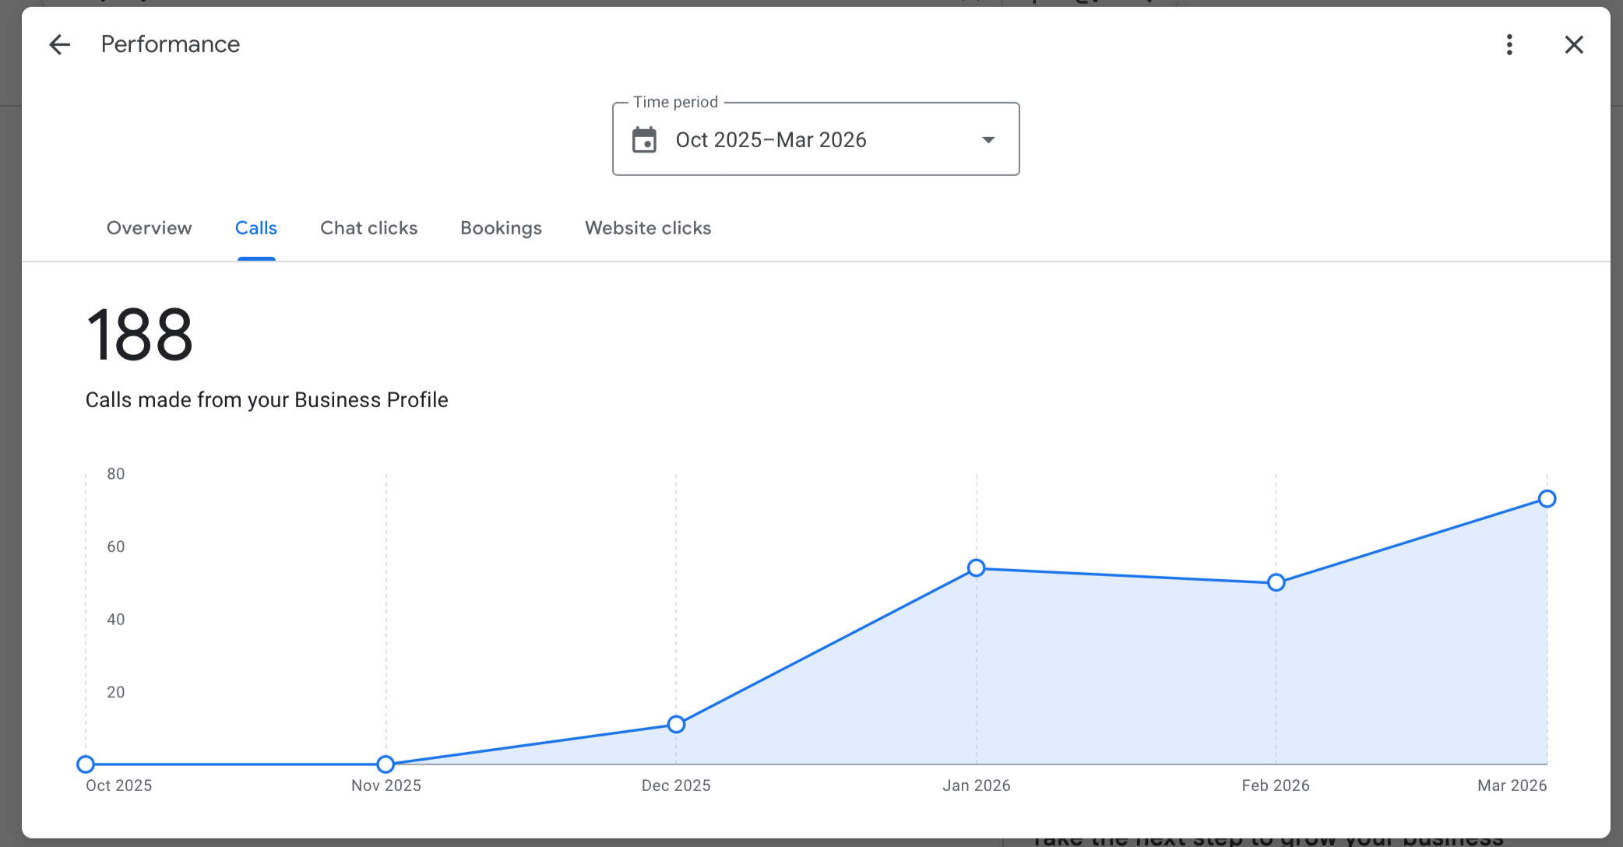The width and height of the screenshot is (1623, 847).
Task: Switch to the Overview tab
Action: coord(149,228)
